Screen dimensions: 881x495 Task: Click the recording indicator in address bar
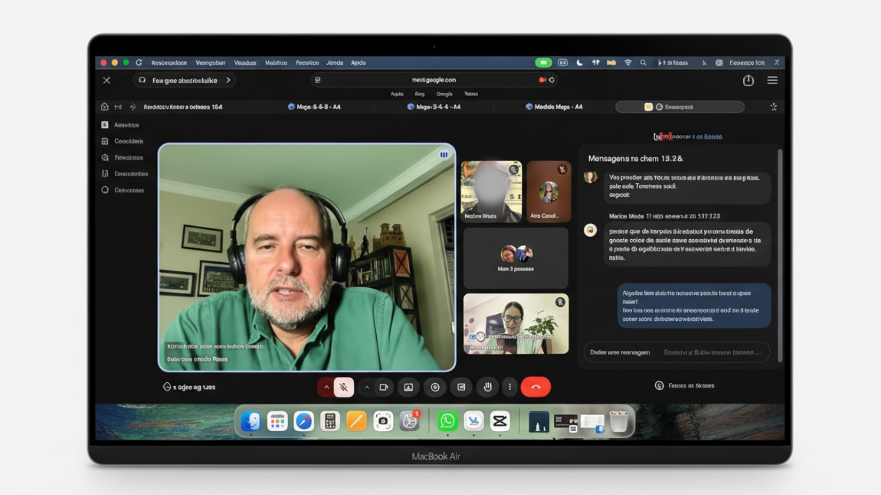tap(542, 80)
